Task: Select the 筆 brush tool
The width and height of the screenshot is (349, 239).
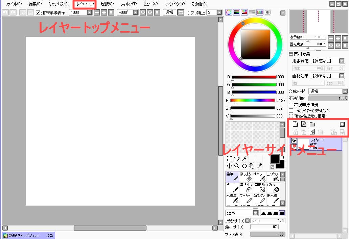Action: [232, 188]
